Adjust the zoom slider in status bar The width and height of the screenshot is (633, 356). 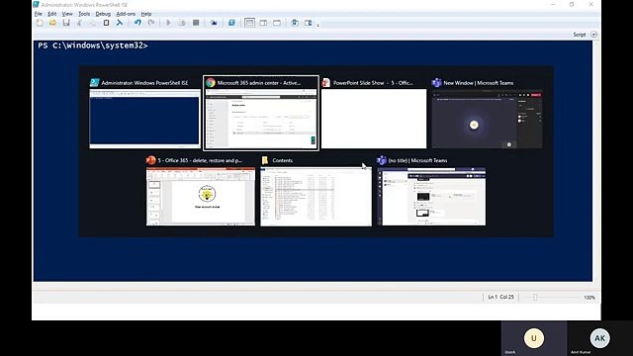click(x=535, y=298)
